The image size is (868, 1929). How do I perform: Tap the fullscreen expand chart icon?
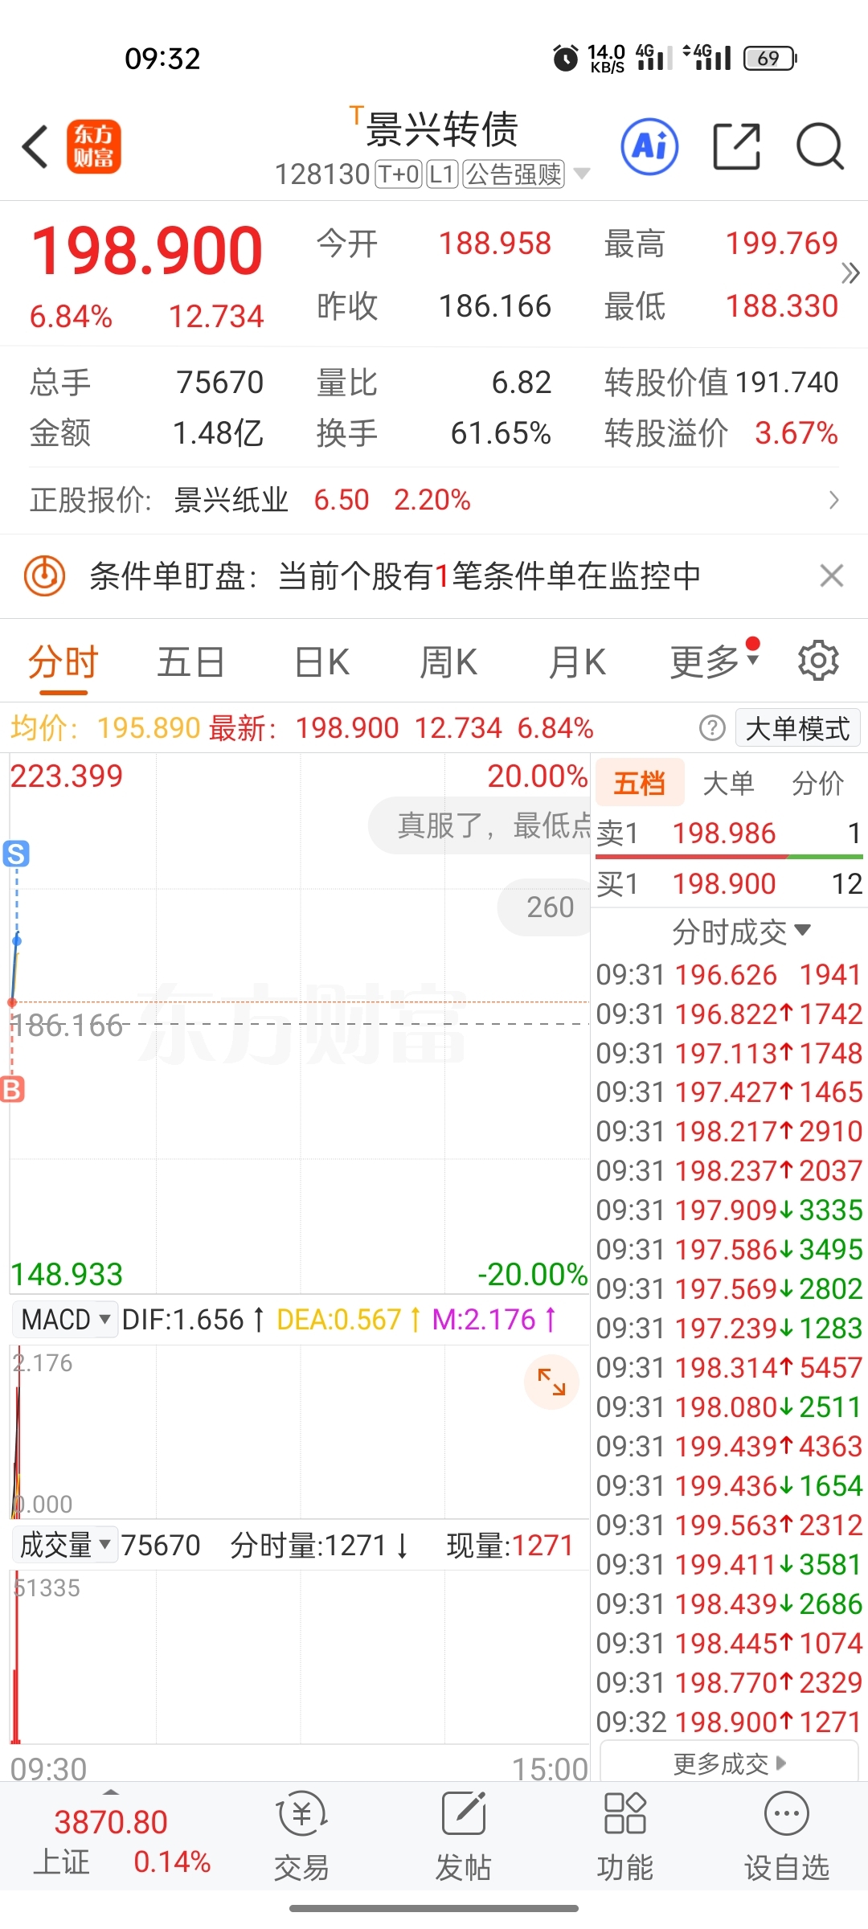tap(551, 1382)
